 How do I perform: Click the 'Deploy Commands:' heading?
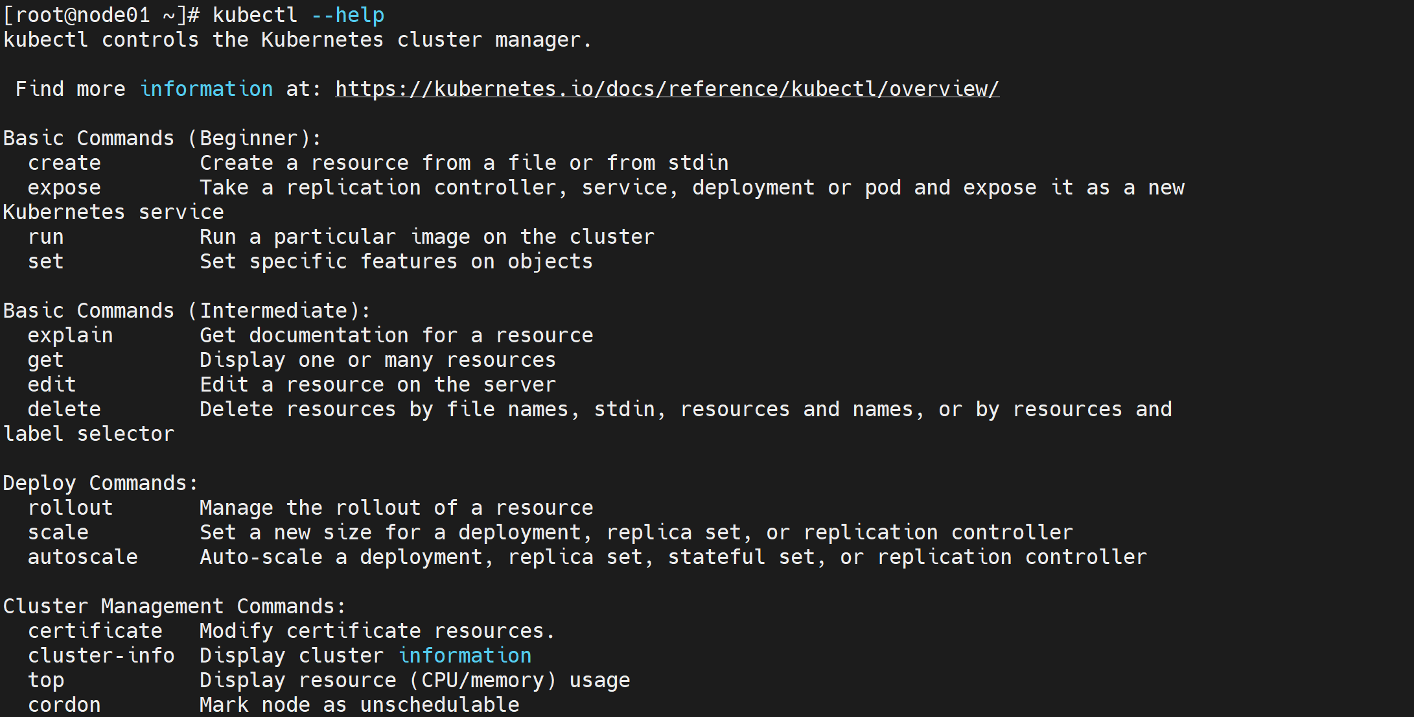pos(100,483)
